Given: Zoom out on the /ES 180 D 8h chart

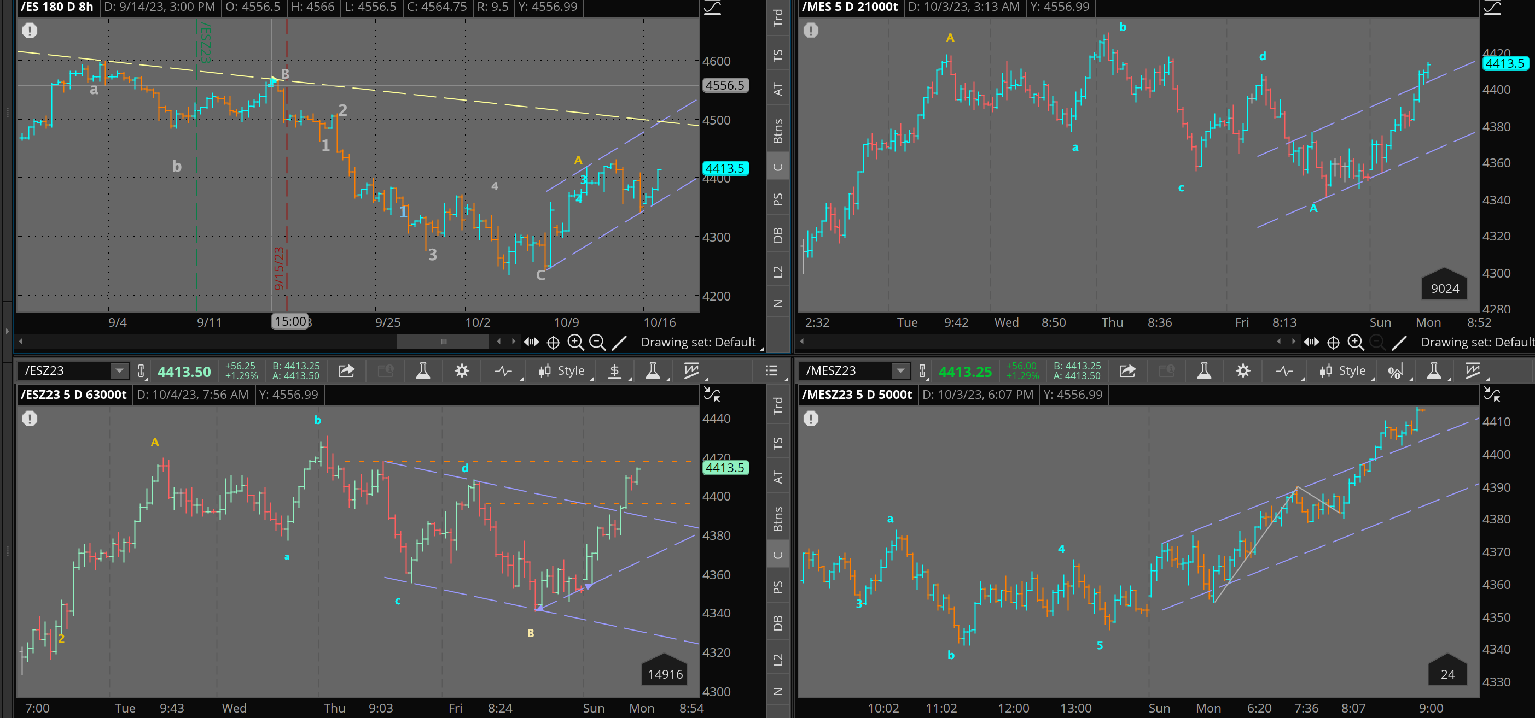Looking at the screenshot, I should (x=597, y=342).
